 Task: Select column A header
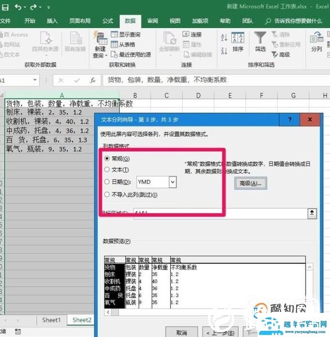62,95
